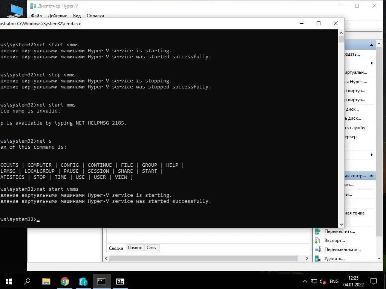This screenshot has height=289, width=386.
Task: Open the Windows Start menu
Action: point(9,281)
